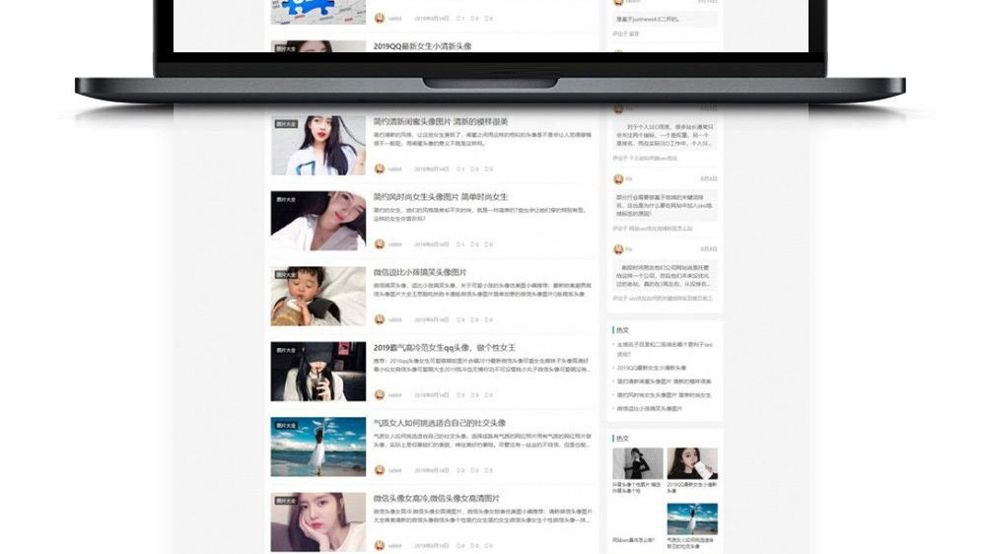The width and height of the screenshot is (986, 554).
Task: Open article 简约清新闺蜜头像图片 清新的模样很美
Action: click(x=440, y=121)
